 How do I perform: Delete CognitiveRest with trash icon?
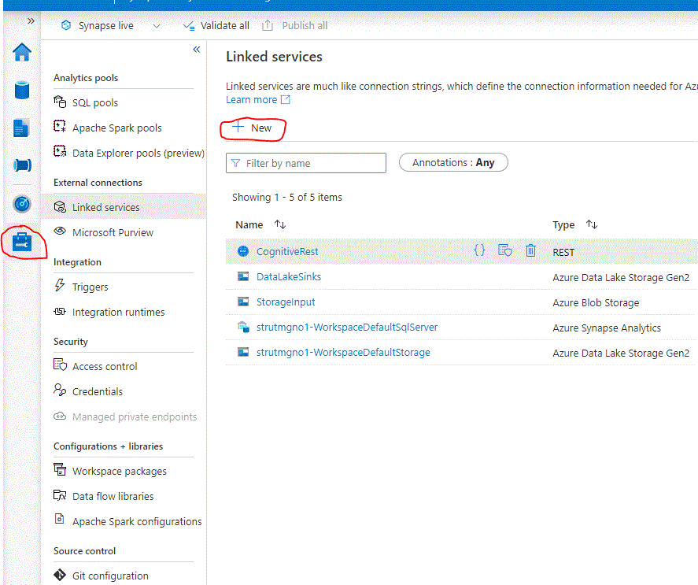[530, 250]
